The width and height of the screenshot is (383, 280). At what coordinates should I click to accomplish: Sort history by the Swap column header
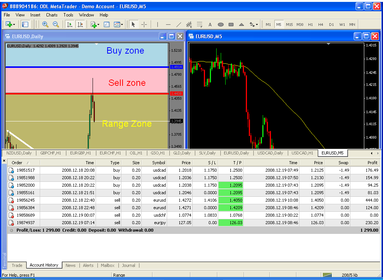click(337, 163)
